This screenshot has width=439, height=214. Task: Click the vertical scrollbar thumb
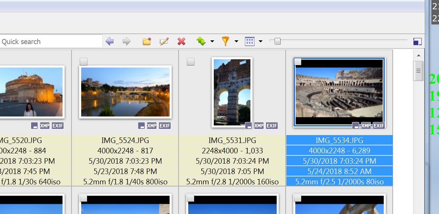click(418, 71)
